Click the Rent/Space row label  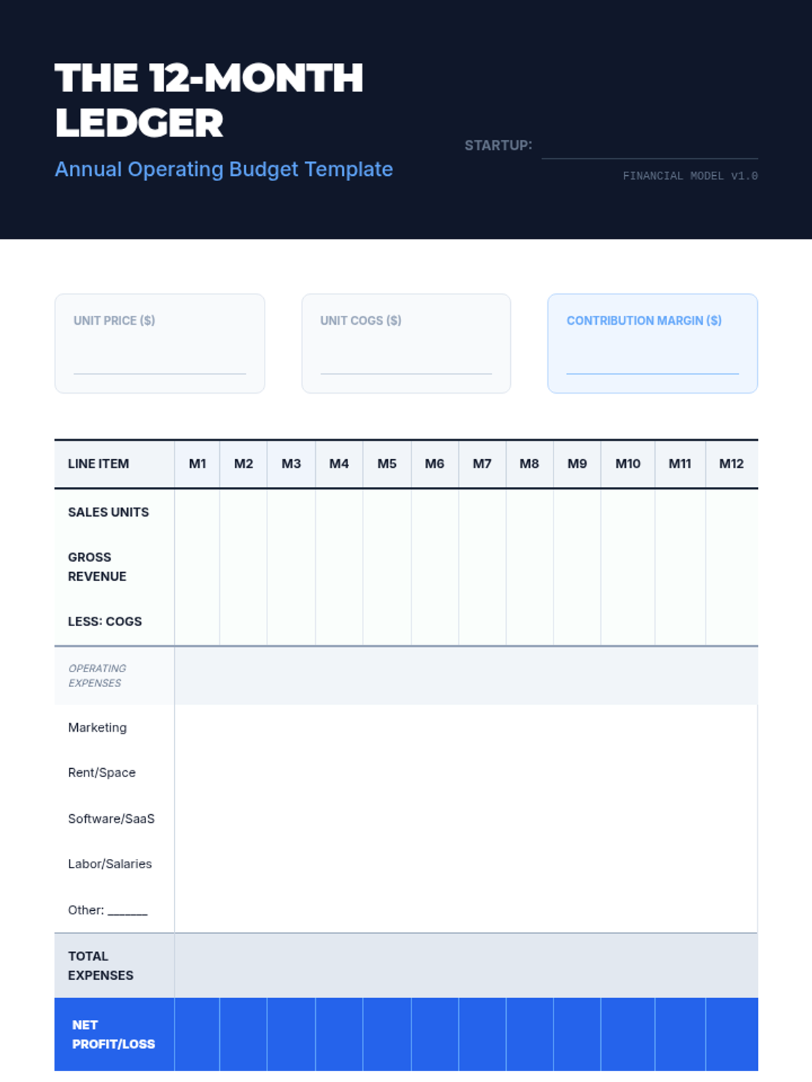pos(101,773)
